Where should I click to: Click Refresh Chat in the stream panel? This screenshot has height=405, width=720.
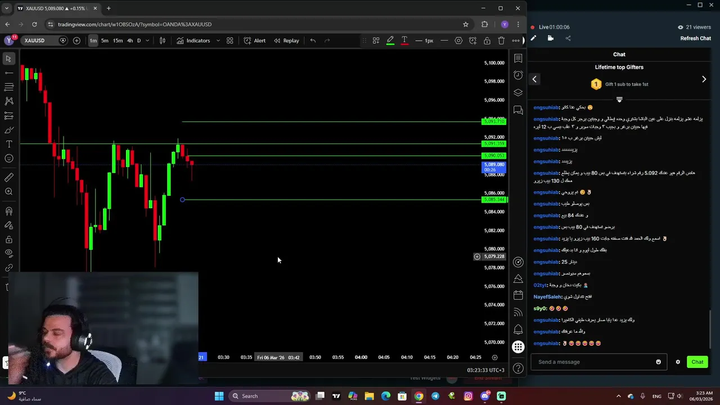coord(695,38)
